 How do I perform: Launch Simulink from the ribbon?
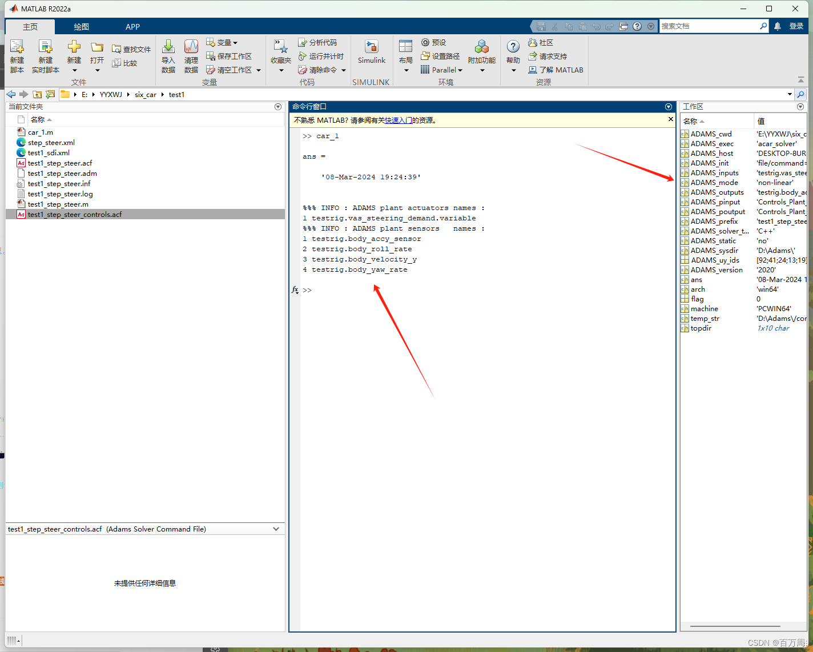[x=372, y=52]
